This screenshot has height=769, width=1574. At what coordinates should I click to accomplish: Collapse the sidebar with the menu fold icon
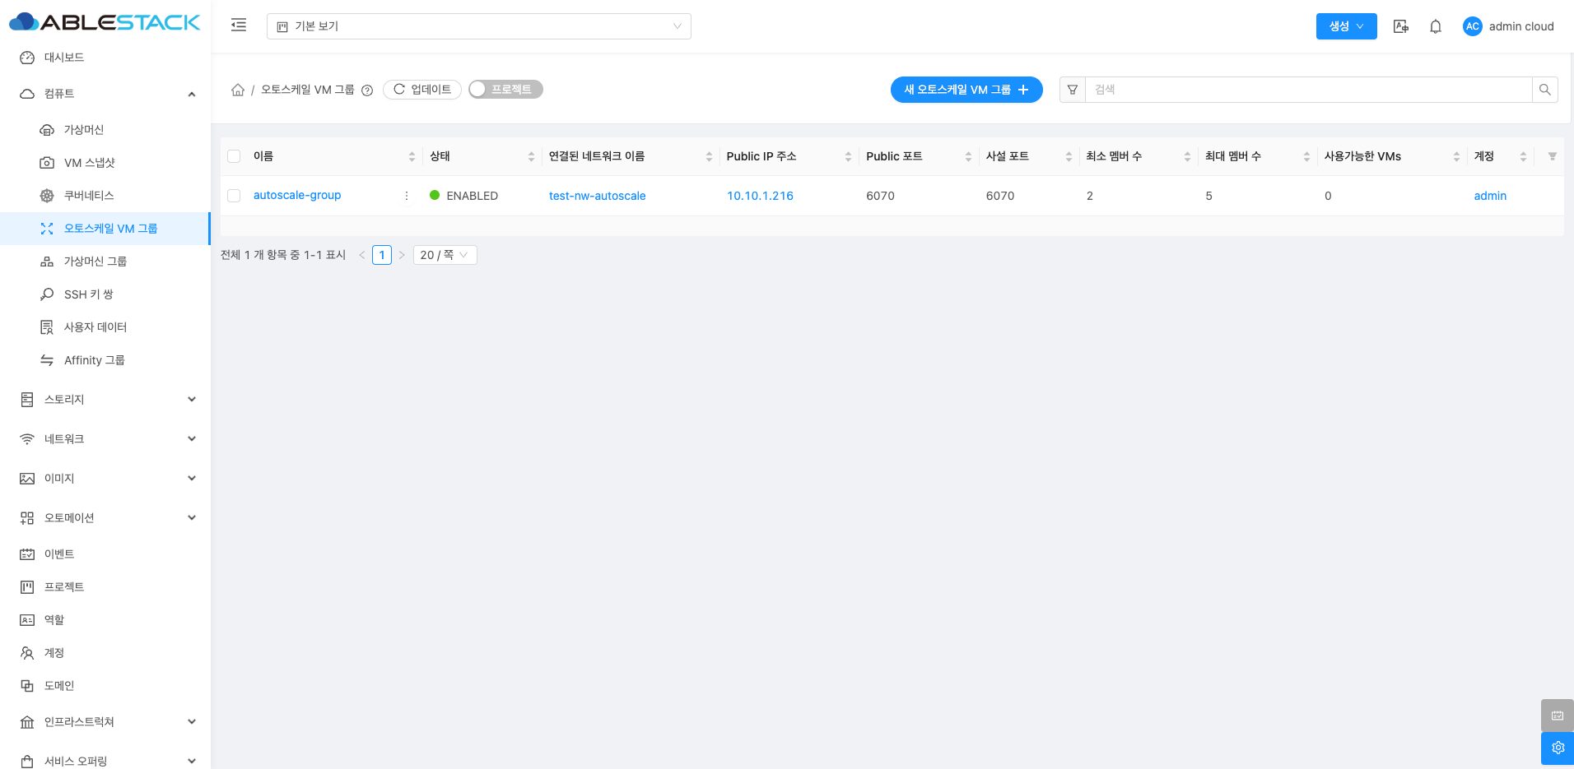coord(239,25)
